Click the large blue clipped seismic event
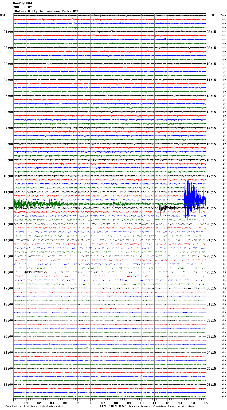 tap(195, 200)
